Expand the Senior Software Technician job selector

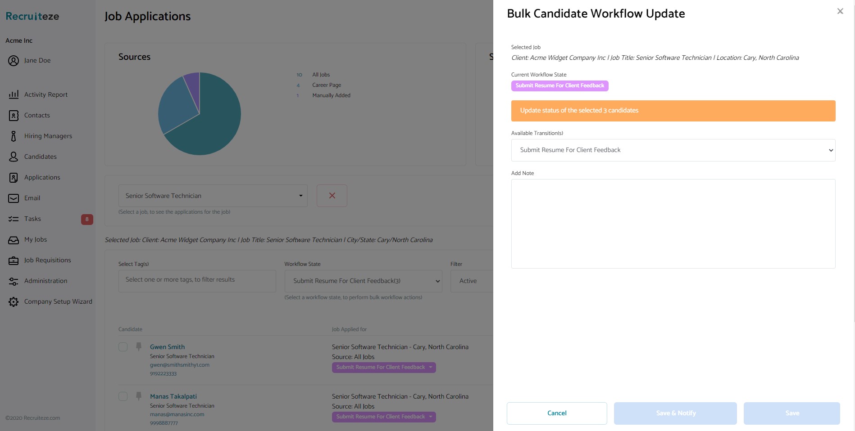(x=212, y=196)
